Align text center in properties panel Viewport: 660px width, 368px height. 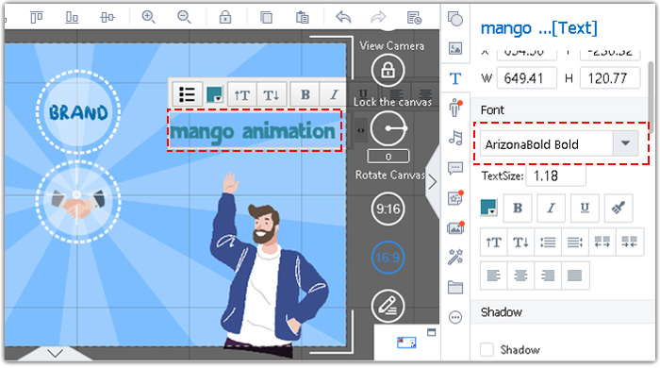(520, 276)
